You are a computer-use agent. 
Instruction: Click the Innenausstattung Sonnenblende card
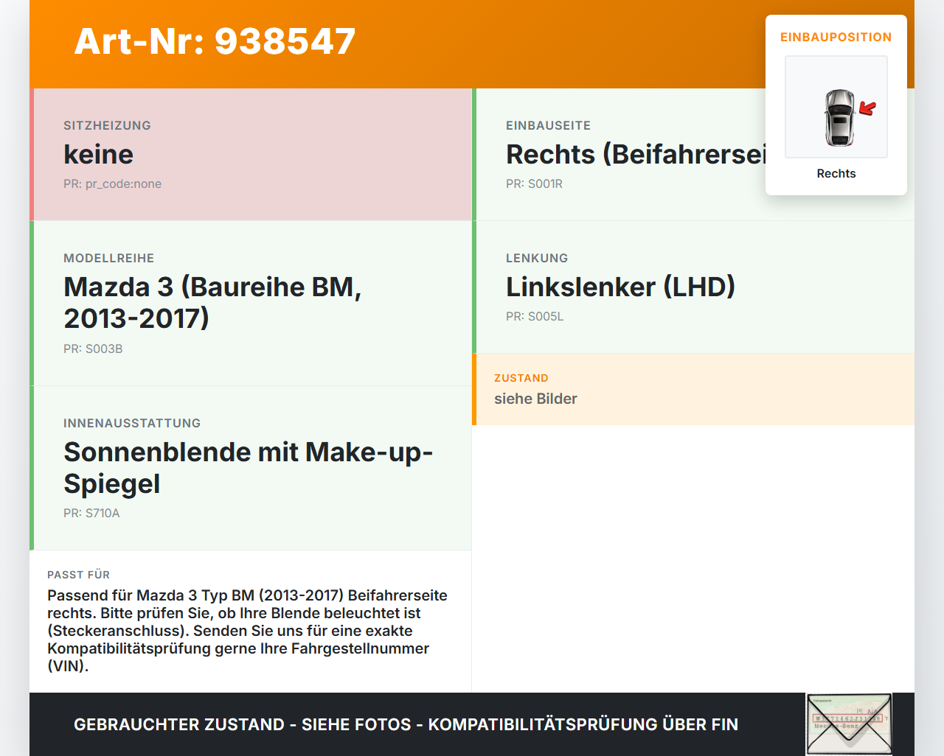tap(251, 467)
